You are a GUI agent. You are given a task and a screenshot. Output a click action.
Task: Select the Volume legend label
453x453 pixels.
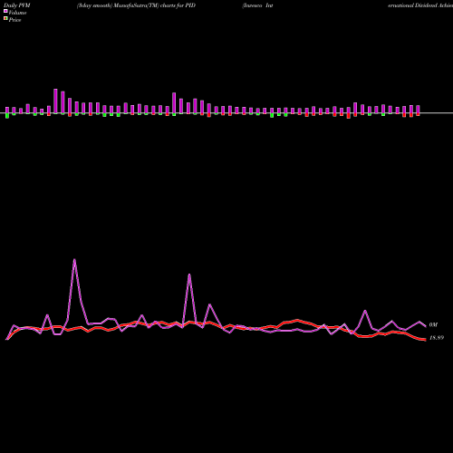[x=17, y=13]
